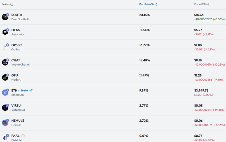Image resolution: width=226 pixels, height=142 pixels.
Task: Click the Price (24hr) column header
Action: (201, 4)
